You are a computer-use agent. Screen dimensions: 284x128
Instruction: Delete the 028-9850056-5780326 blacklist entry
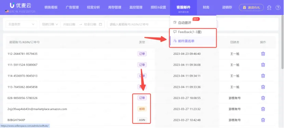pos(263,98)
